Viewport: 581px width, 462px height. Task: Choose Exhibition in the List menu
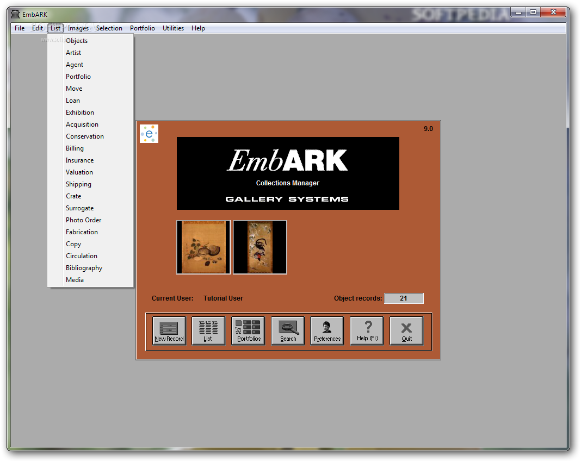(90, 113)
